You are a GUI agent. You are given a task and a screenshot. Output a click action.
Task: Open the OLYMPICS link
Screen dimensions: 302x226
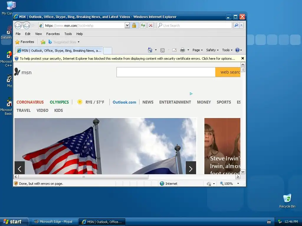click(x=59, y=102)
